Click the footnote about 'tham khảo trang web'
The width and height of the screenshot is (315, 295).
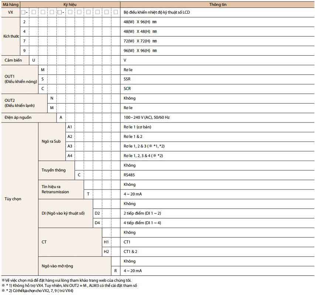(66, 280)
